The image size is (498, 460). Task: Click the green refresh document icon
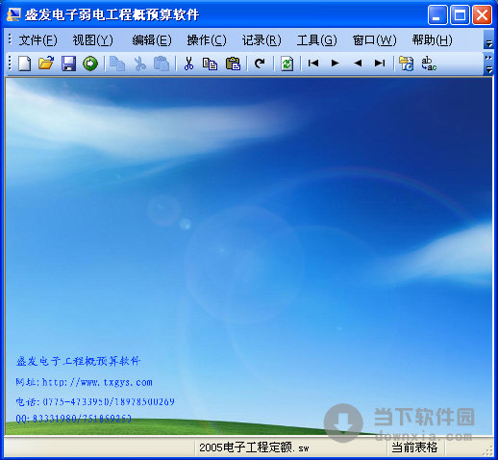[287, 64]
